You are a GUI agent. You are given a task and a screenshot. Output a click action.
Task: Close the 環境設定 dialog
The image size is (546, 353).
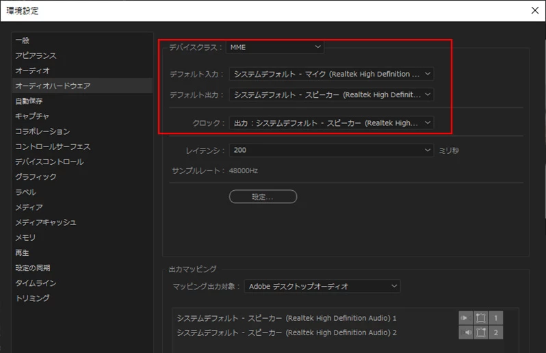(535, 10)
